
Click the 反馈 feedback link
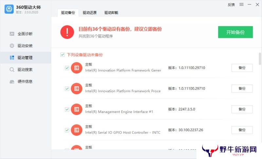coord(231,5)
